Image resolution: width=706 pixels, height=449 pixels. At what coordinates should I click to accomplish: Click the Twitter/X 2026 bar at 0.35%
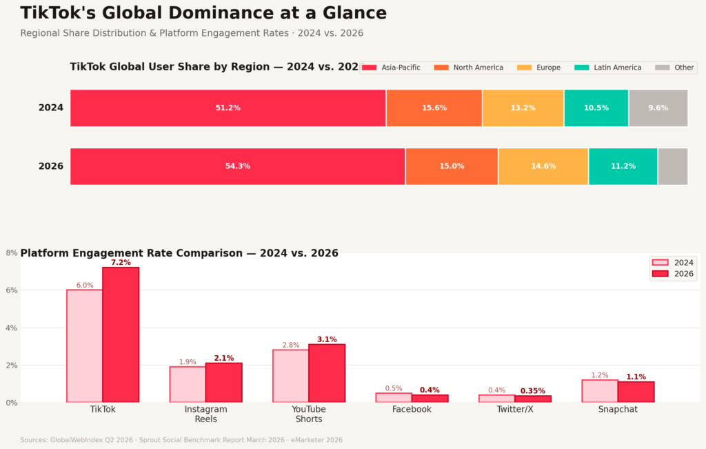tap(533, 399)
